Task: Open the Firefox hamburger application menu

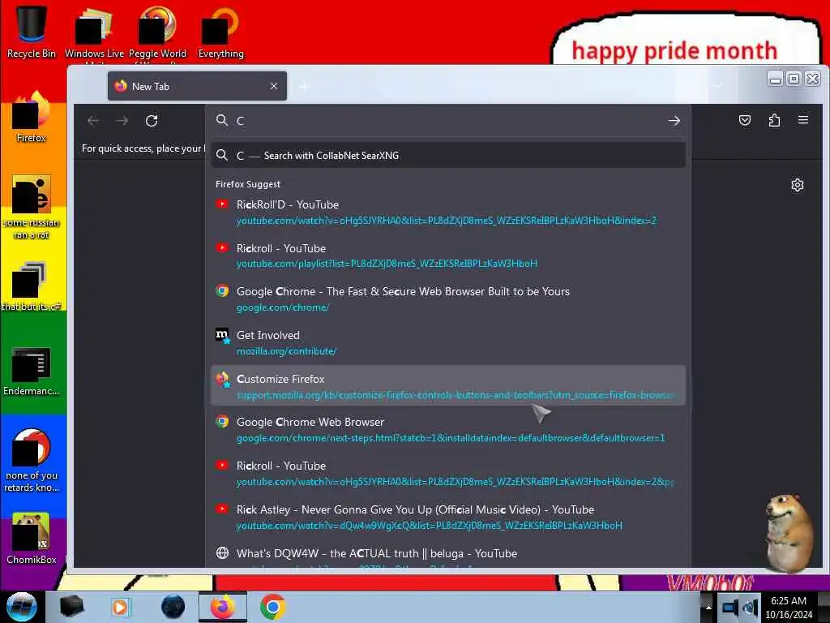Action: [x=803, y=120]
